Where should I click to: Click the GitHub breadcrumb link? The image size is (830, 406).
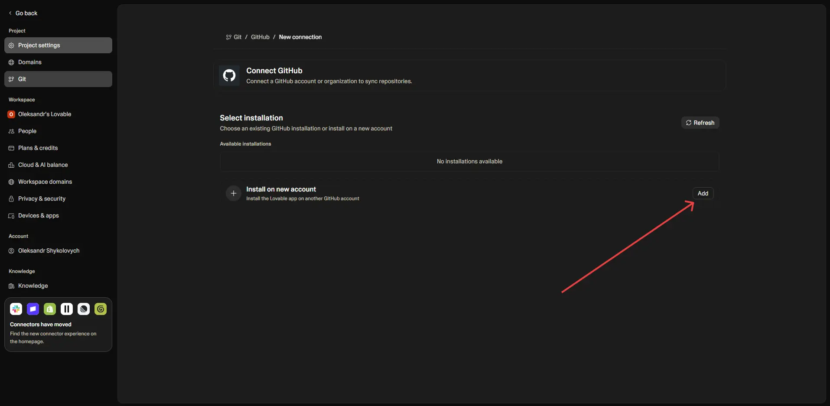260,37
